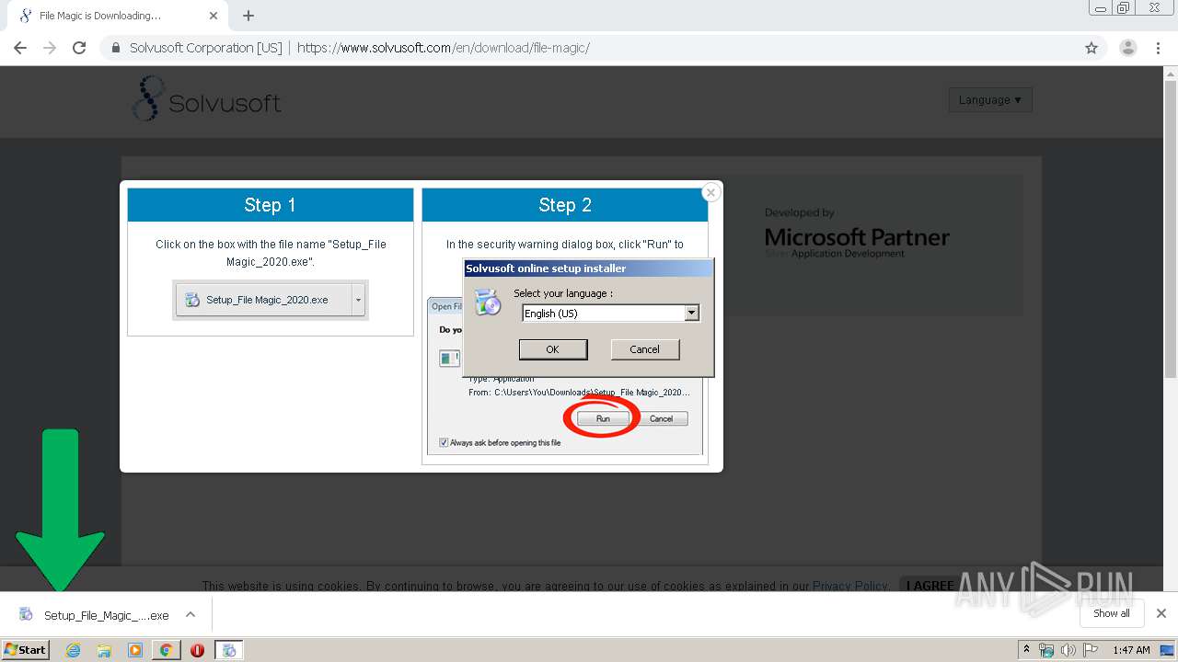Image resolution: width=1178 pixels, height=662 pixels.
Task: Open the red Opera icon in taskbar
Action: [x=197, y=650]
